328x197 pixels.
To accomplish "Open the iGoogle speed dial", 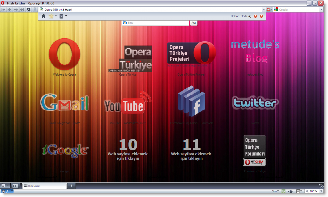I will 65,150.
